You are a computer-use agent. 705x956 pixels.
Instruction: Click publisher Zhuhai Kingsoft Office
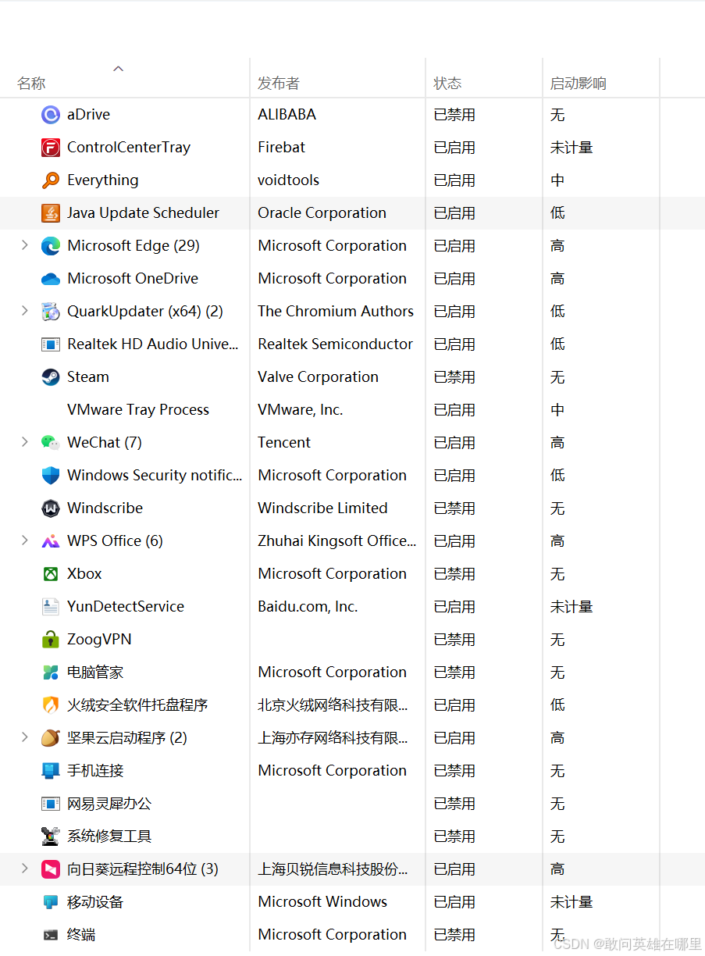[337, 541]
